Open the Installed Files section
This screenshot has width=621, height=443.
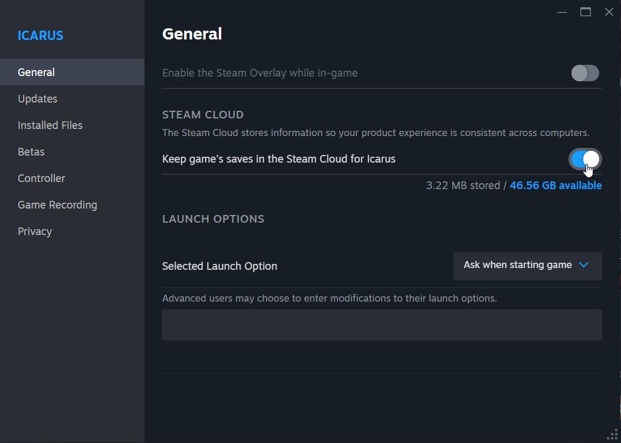pyautogui.click(x=50, y=125)
